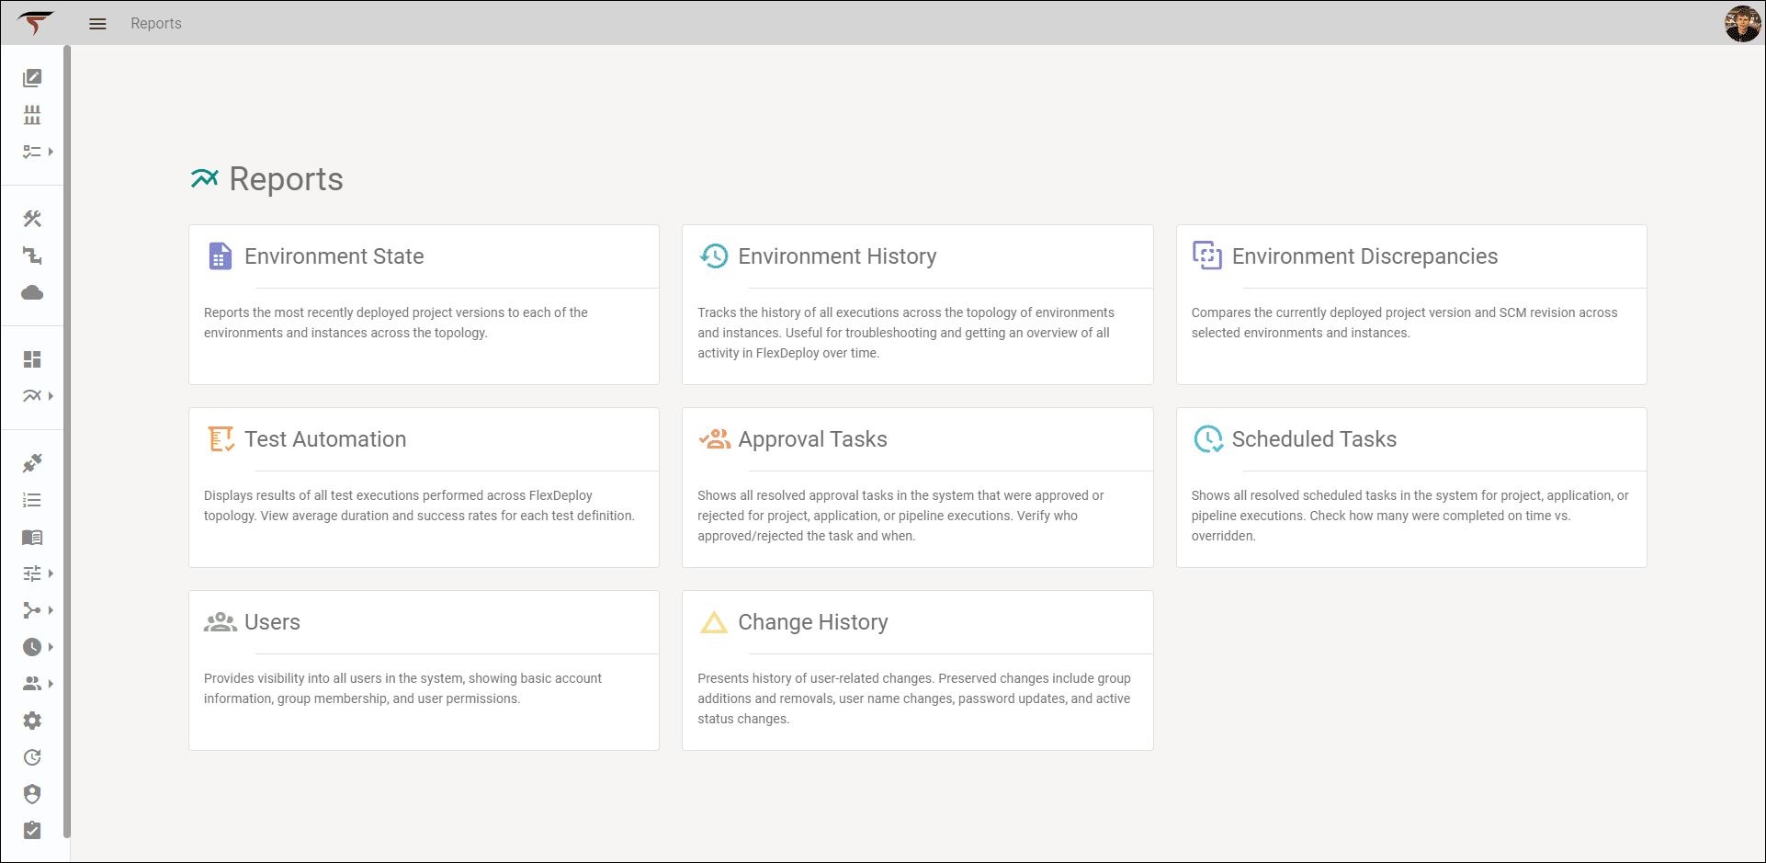Click text 'Reports the most recently deployed project versions'
Screen dimensions: 1766x863
coord(354,312)
